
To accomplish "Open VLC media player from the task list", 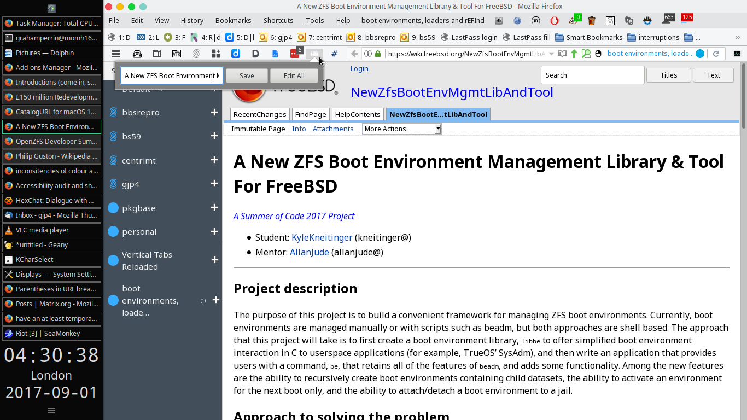I will pos(51,230).
